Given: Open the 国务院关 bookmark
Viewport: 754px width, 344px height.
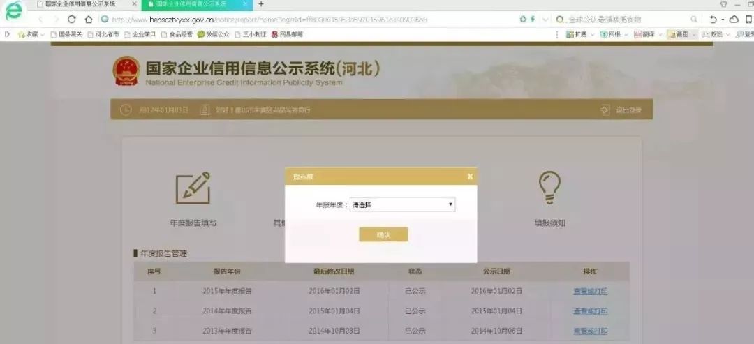Looking at the screenshot, I should 67,35.
